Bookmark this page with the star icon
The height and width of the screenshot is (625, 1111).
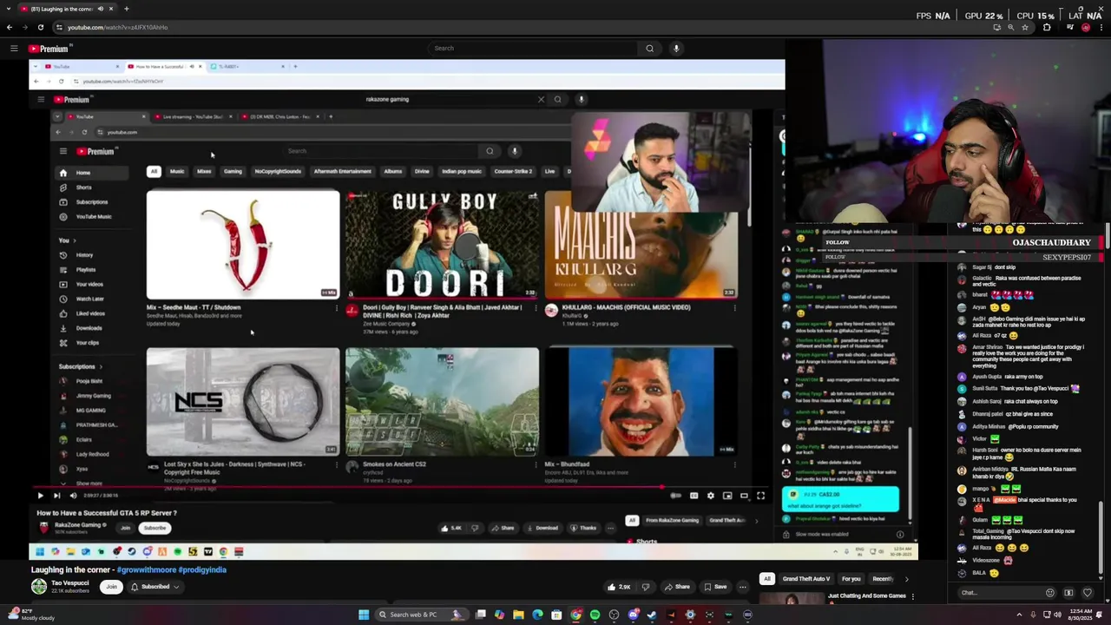coord(1025,27)
